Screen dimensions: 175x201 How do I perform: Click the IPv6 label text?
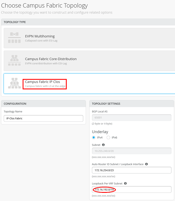tap(114, 138)
